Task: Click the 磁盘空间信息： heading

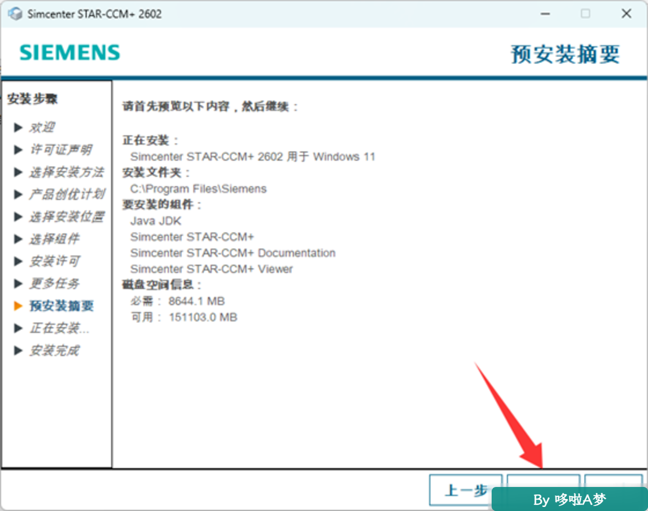Action: click(x=162, y=285)
